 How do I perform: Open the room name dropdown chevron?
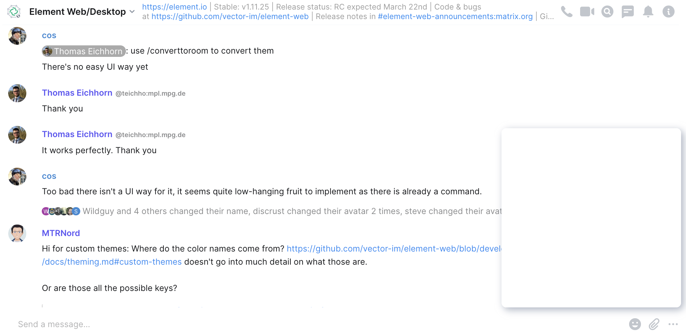[132, 12]
